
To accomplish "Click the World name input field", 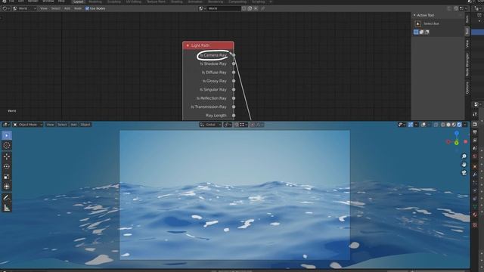I will pos(224,8).
